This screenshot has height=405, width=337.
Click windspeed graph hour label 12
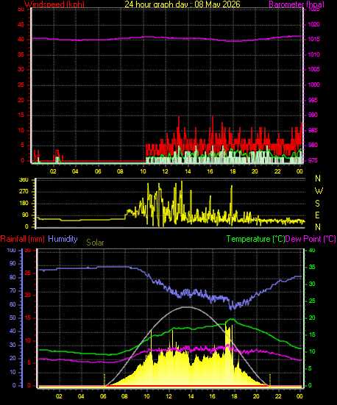[165, 171]
